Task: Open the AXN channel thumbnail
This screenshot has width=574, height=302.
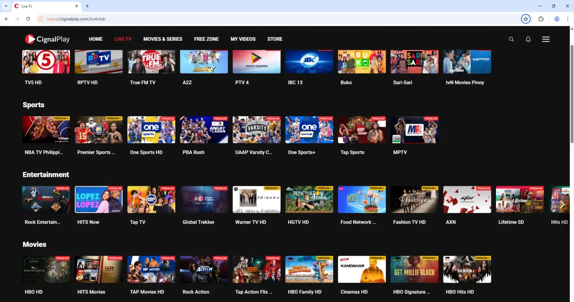Action: [467, 200]
